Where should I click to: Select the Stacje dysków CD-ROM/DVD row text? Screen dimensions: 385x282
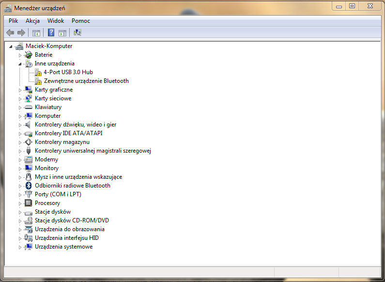point(72,220)
